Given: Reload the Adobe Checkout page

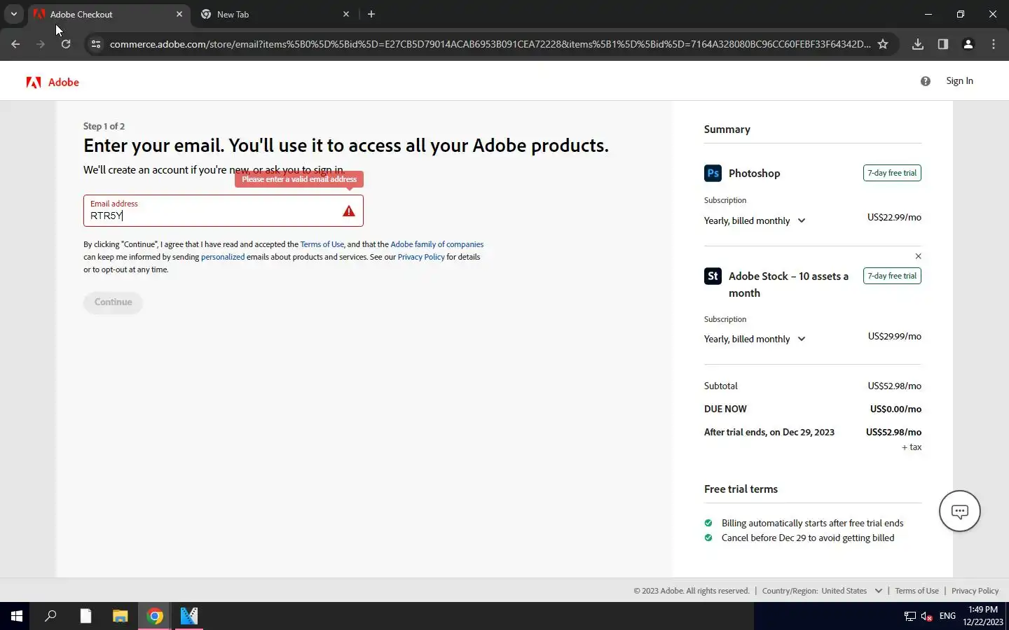Looking at the screenshot, I should coord(66,44).
